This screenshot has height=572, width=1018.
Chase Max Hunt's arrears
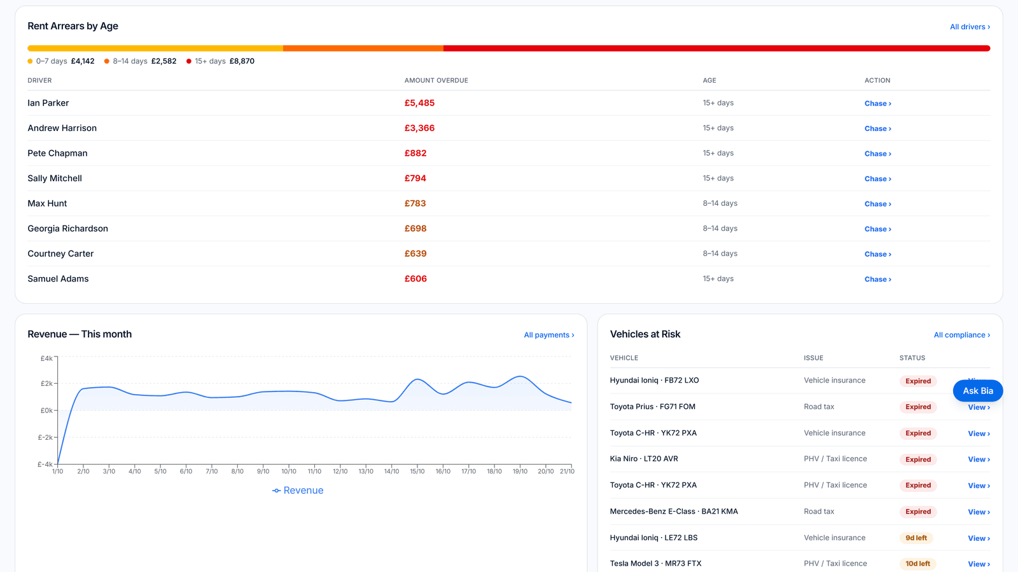point(877,204)
